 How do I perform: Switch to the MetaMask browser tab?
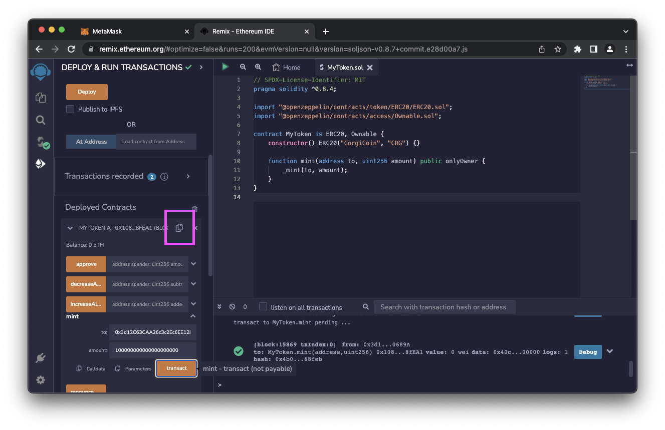[x=135, y=31]
